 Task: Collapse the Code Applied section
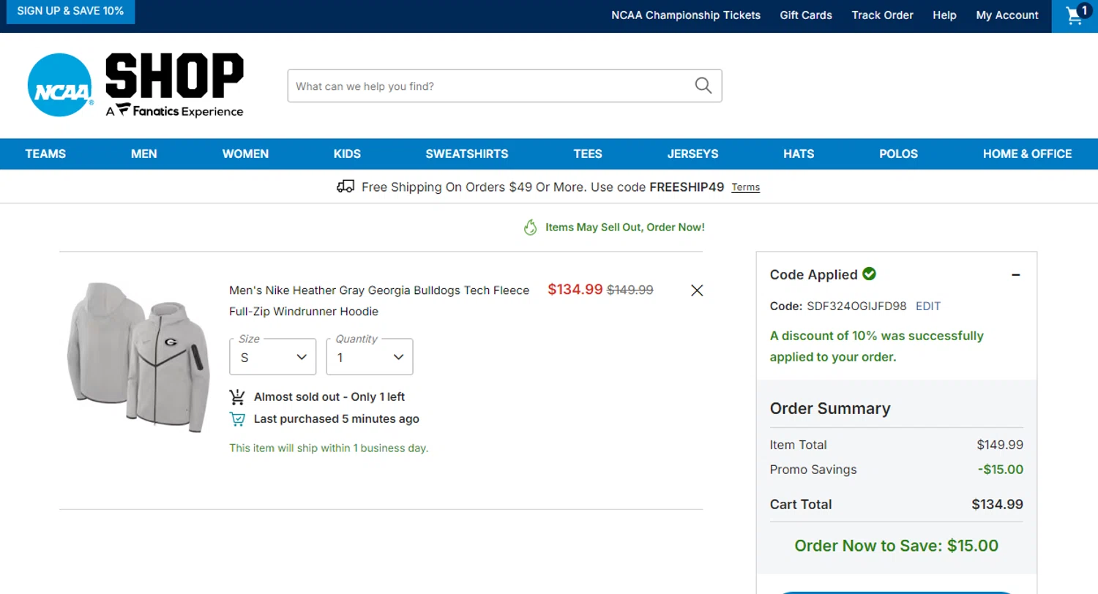1016,275
